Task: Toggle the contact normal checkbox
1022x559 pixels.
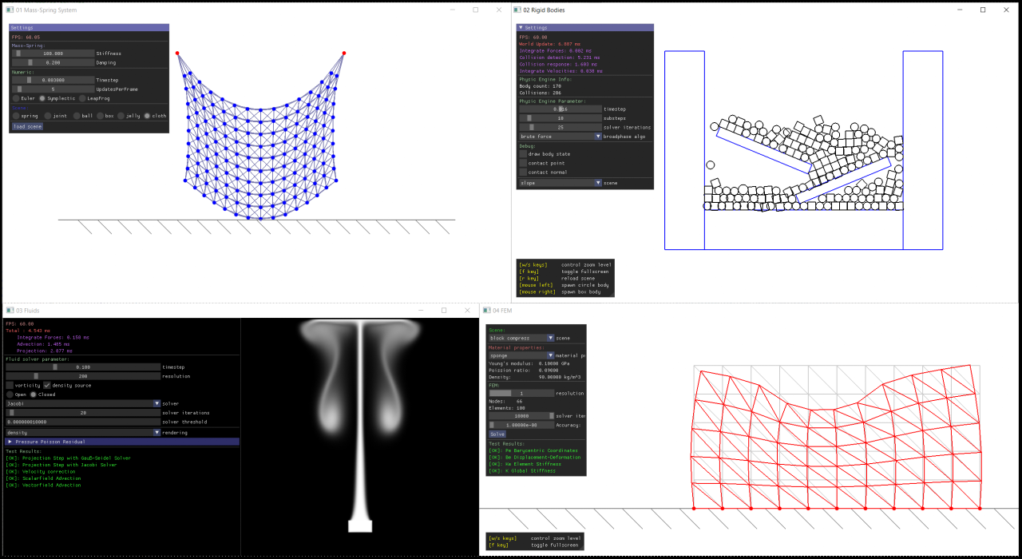Action: [x=522, y=172]
